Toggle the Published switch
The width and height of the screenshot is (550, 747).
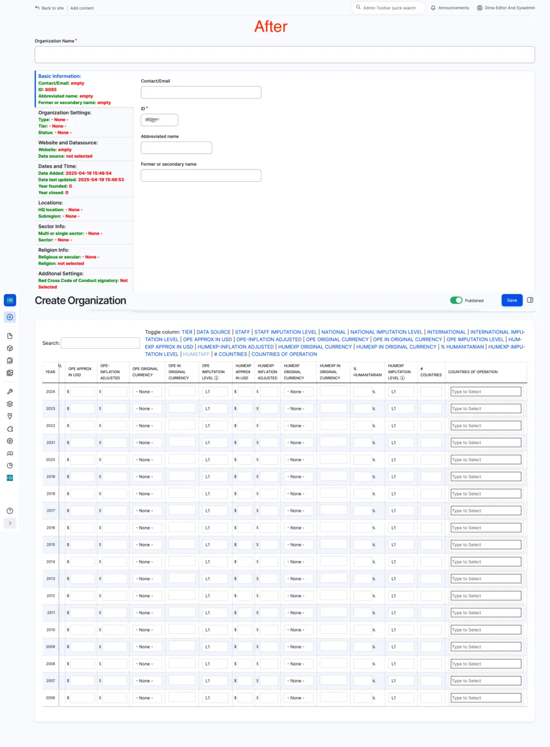pos(456,300)
